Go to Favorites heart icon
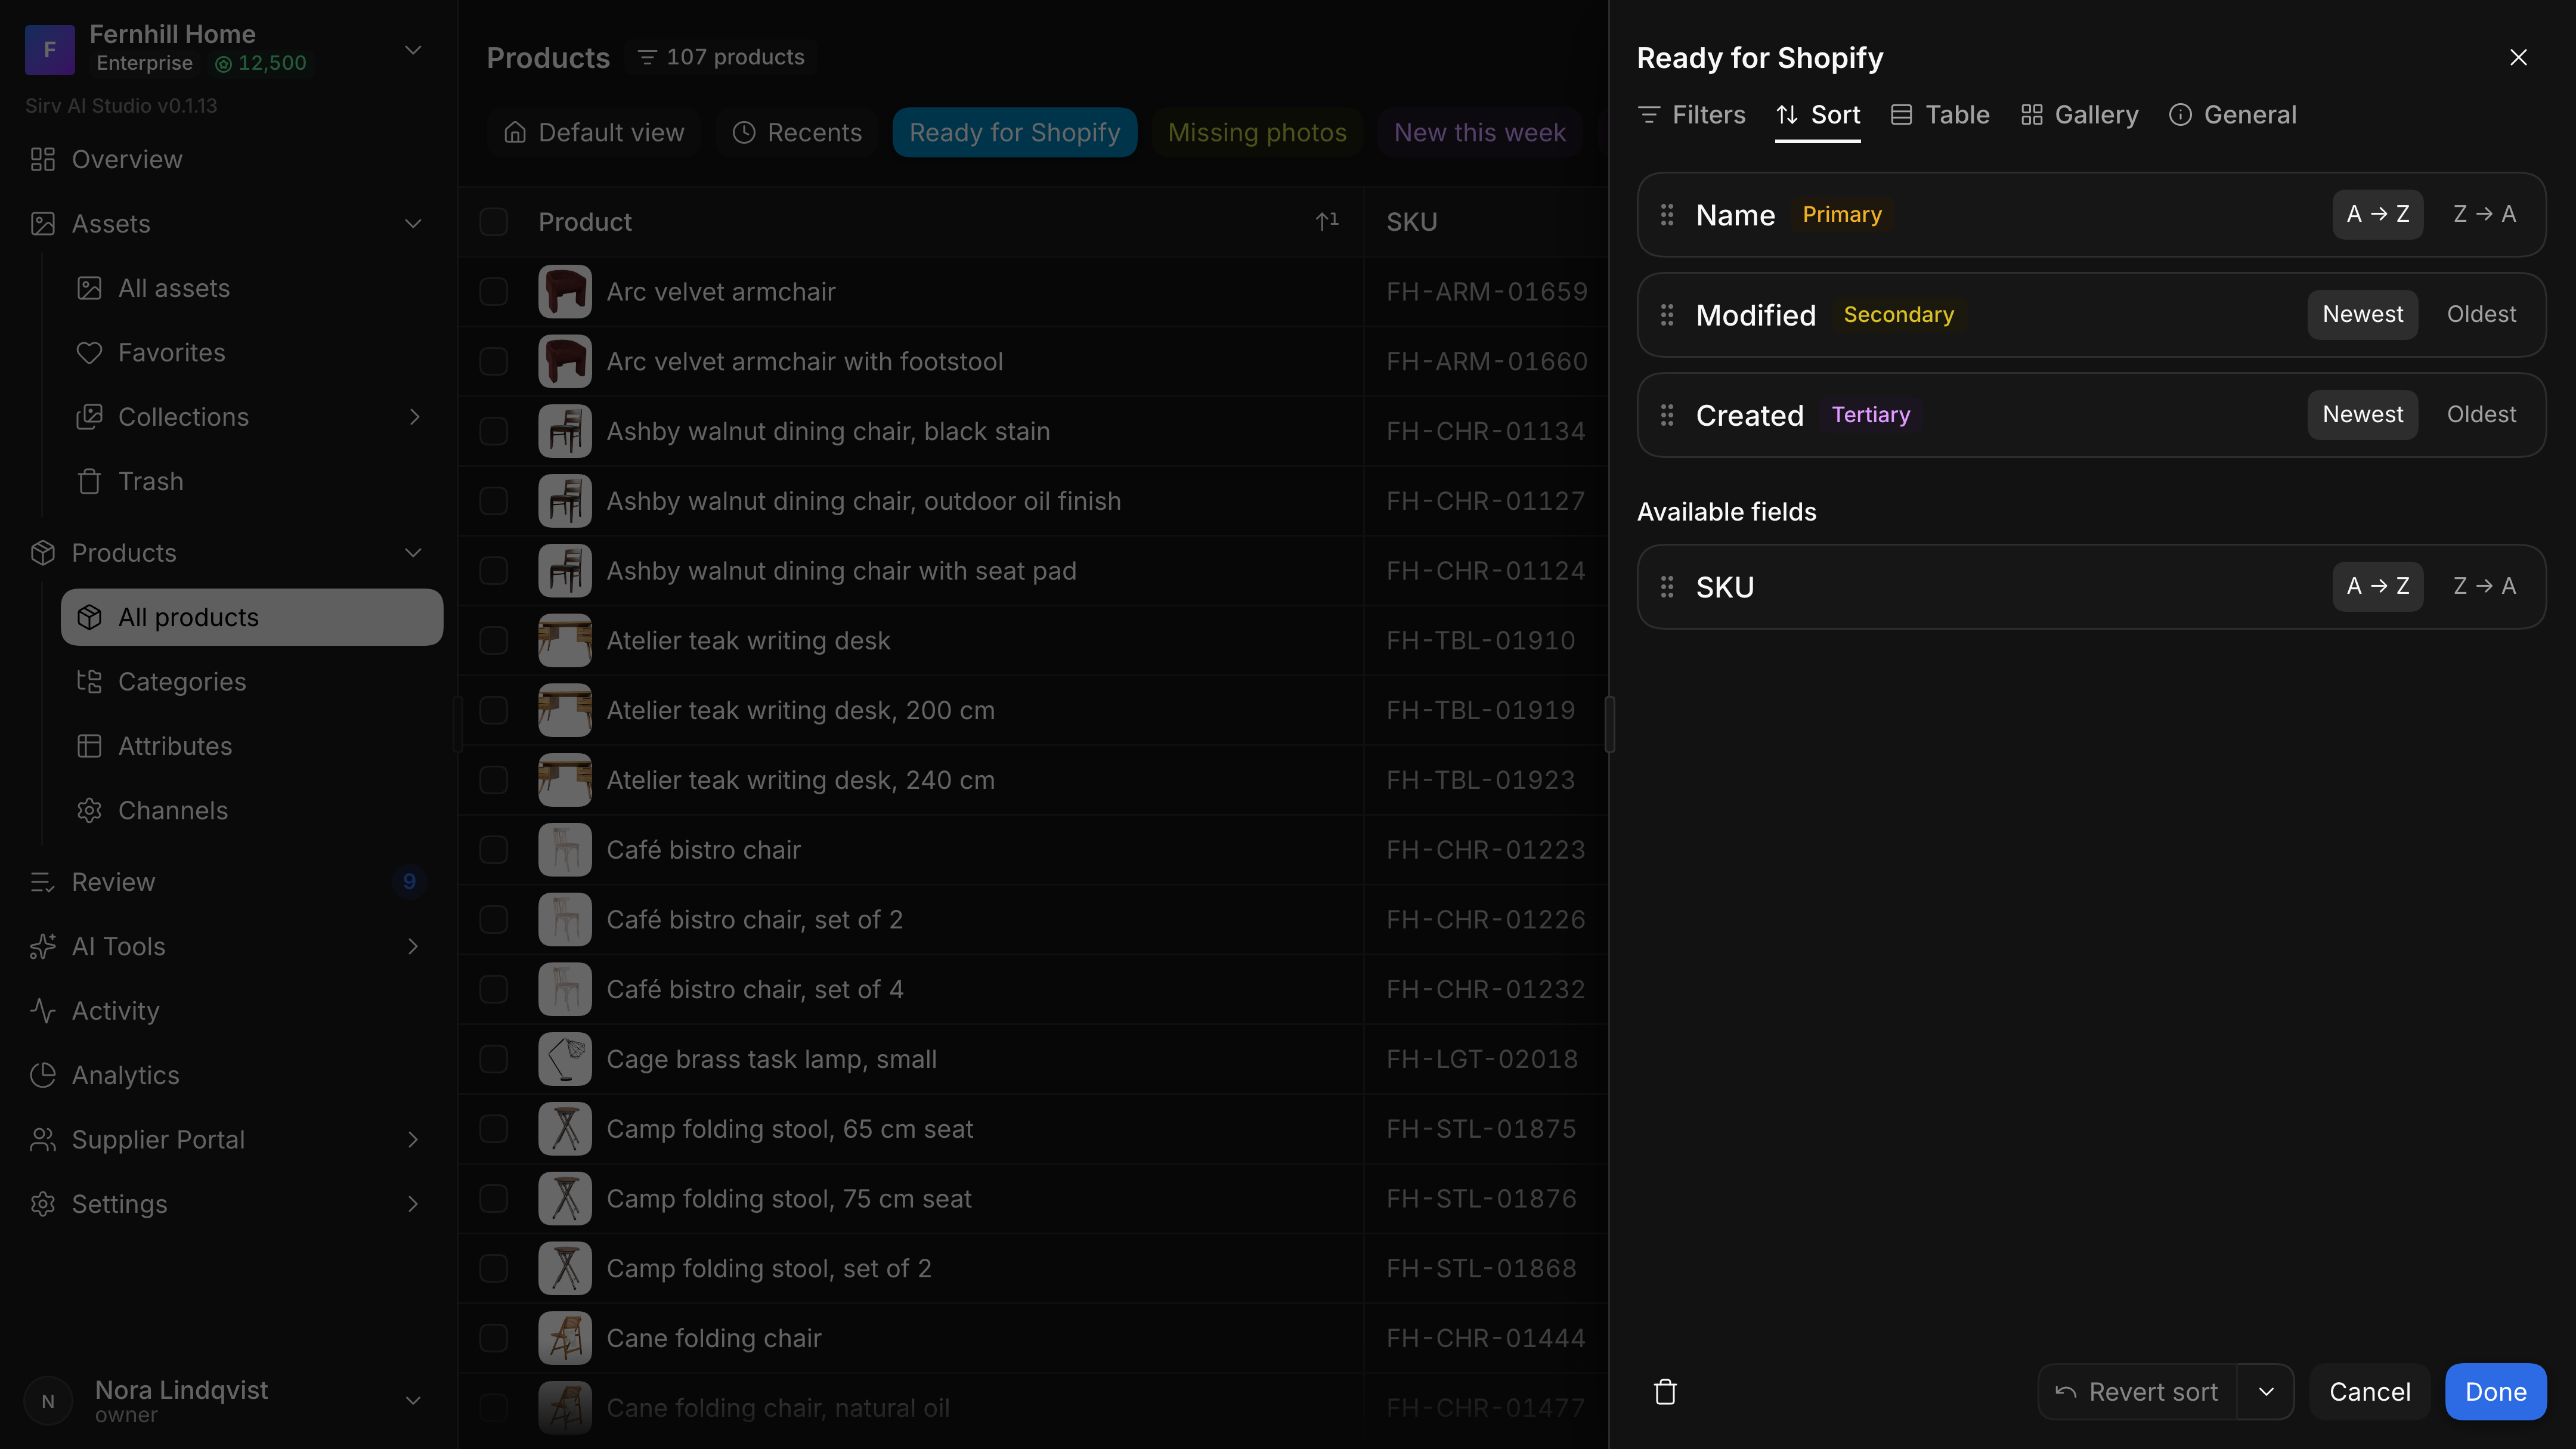This screenshot has height=1449, width=2576. 90,353
